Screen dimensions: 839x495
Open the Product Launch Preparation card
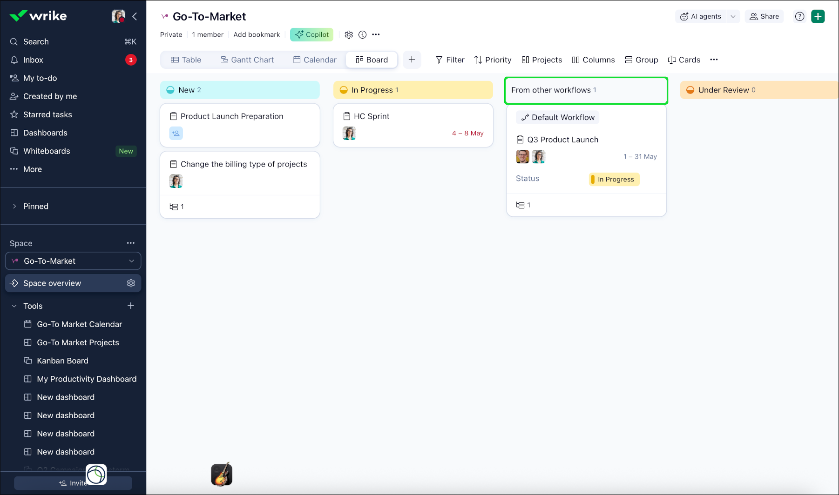click(x=240, y=125)
